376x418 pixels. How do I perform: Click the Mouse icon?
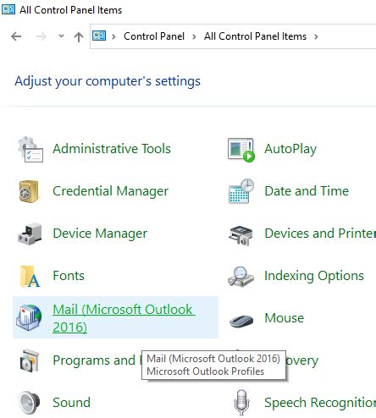[x=241, y=320]
